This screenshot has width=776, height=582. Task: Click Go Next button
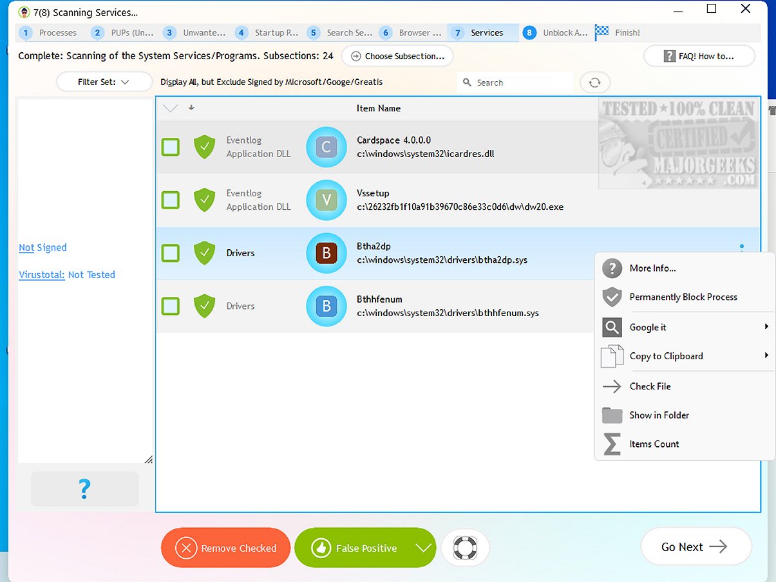point(696,547)
